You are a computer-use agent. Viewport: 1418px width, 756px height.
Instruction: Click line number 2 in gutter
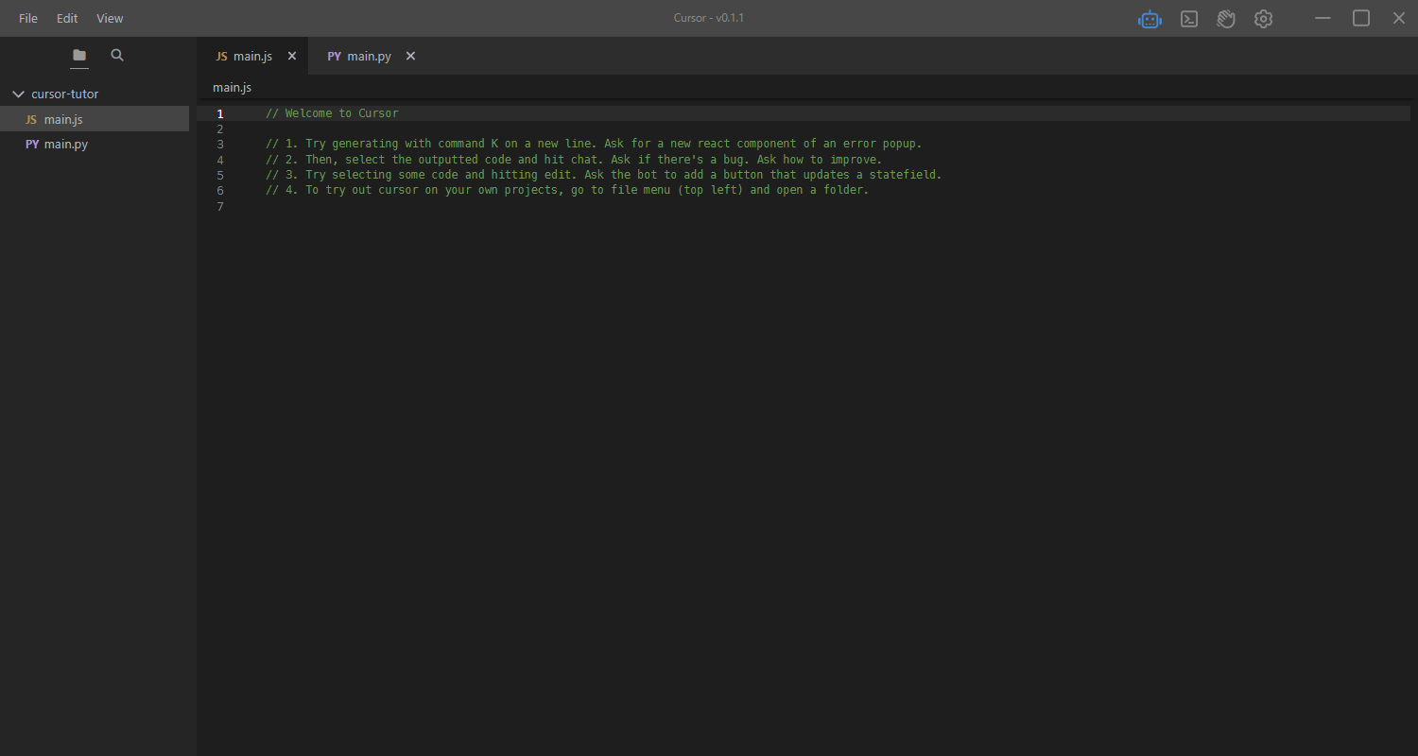coord(220,129)
